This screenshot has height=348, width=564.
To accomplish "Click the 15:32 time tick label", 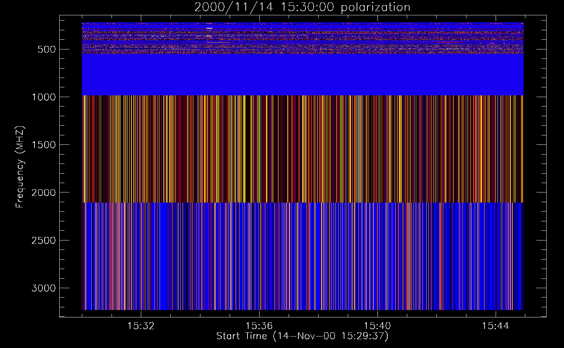I will click(141, 326).
